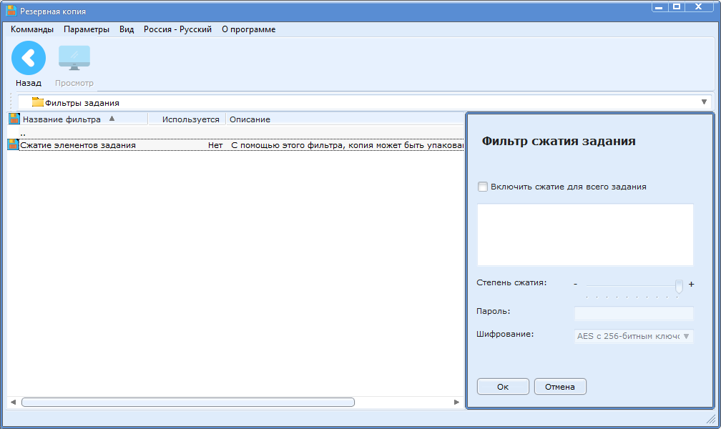The image size is (721, 429).
Task: Click the compression filter row icon
Action: (13, 144)
